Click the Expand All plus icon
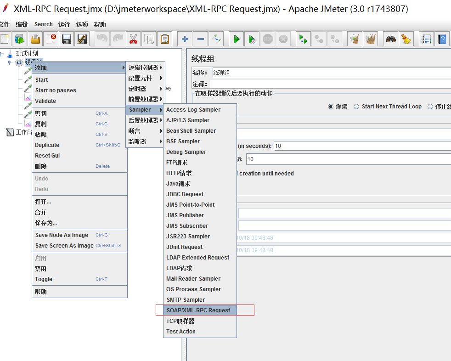The width and height of the screenshot is (451, 361). pyautogui.click(x=185, y=39)
